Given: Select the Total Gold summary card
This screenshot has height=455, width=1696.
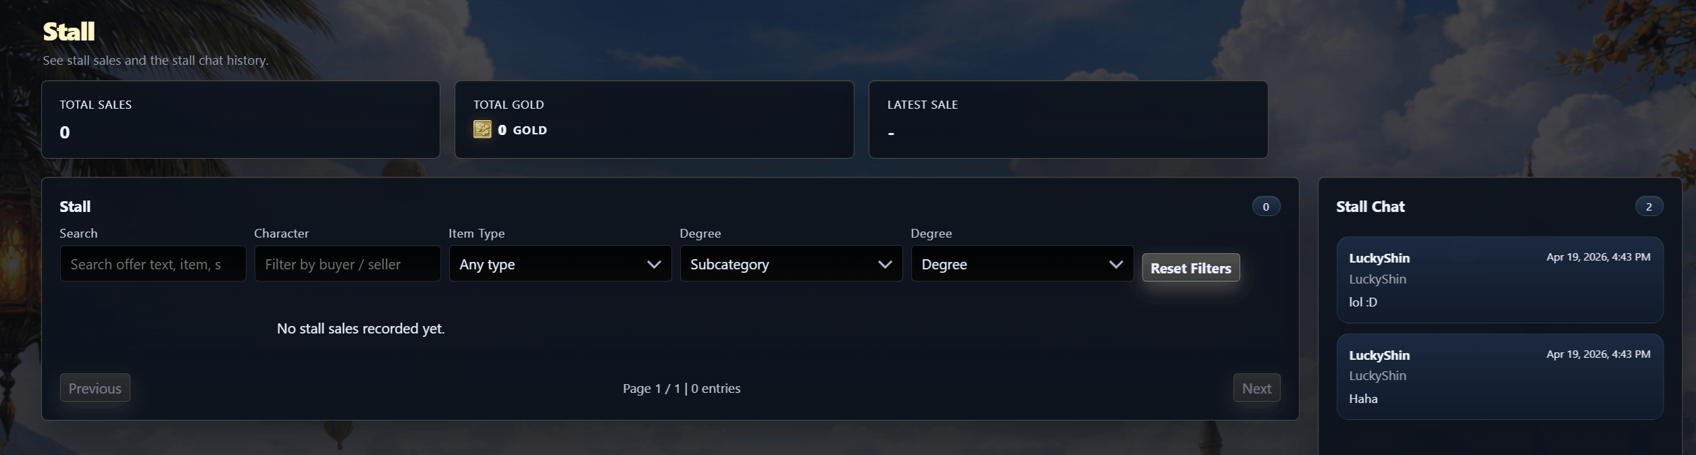Looking at the screenshot, I should 654,119.
